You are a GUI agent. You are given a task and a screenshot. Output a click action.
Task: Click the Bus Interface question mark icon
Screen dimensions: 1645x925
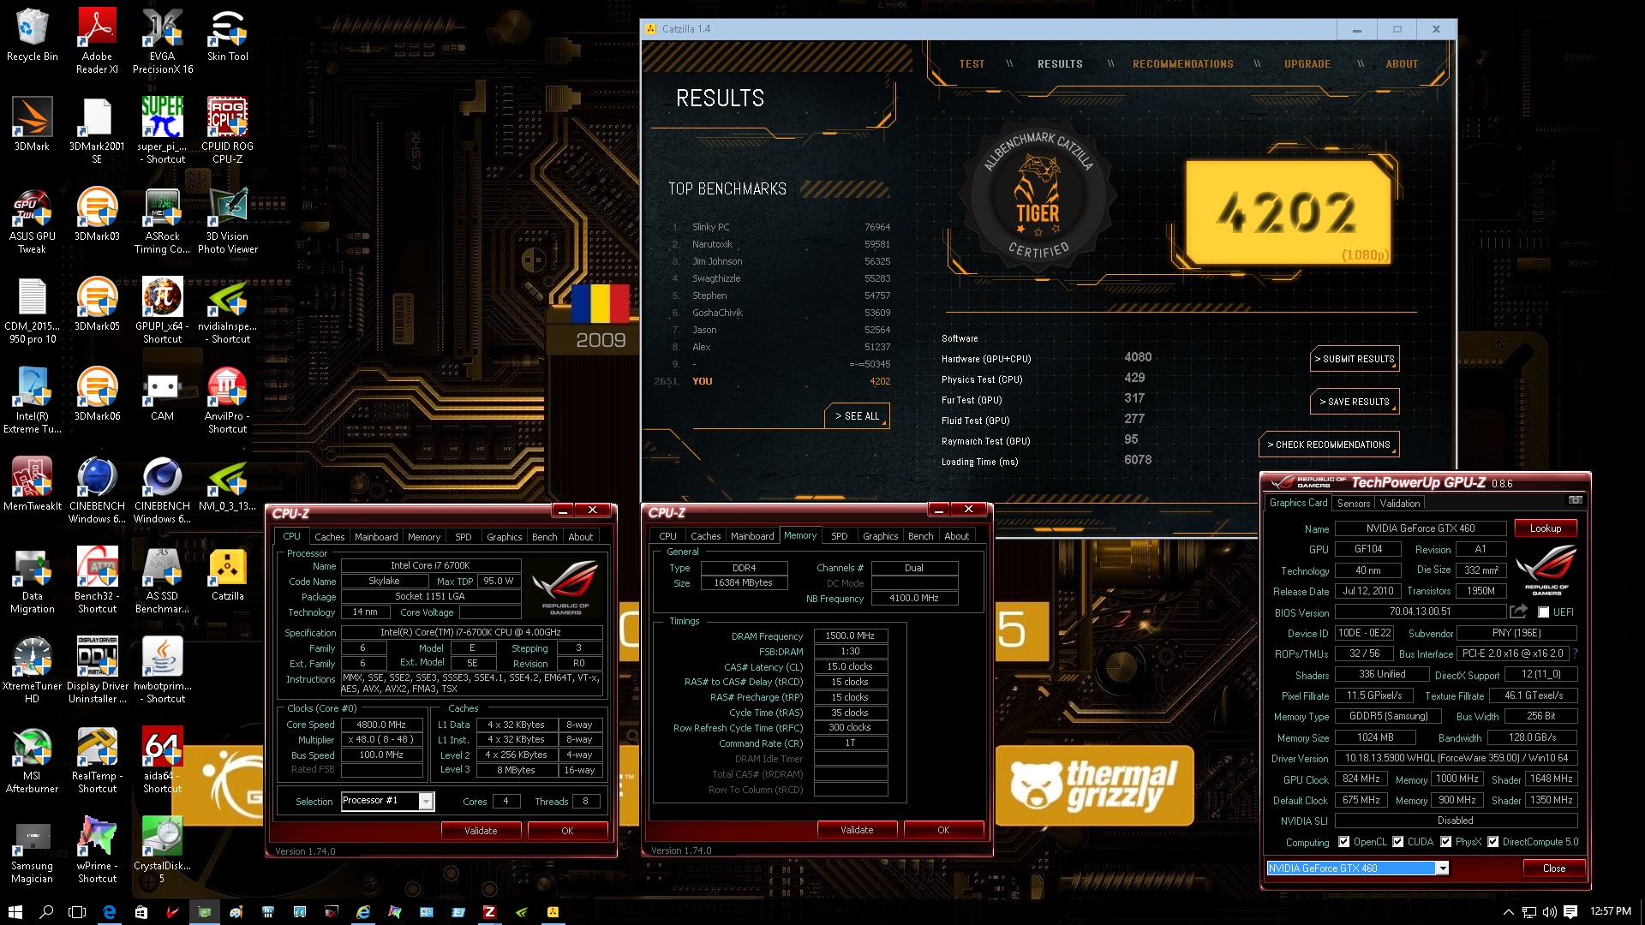click(x=1575, y=653)
